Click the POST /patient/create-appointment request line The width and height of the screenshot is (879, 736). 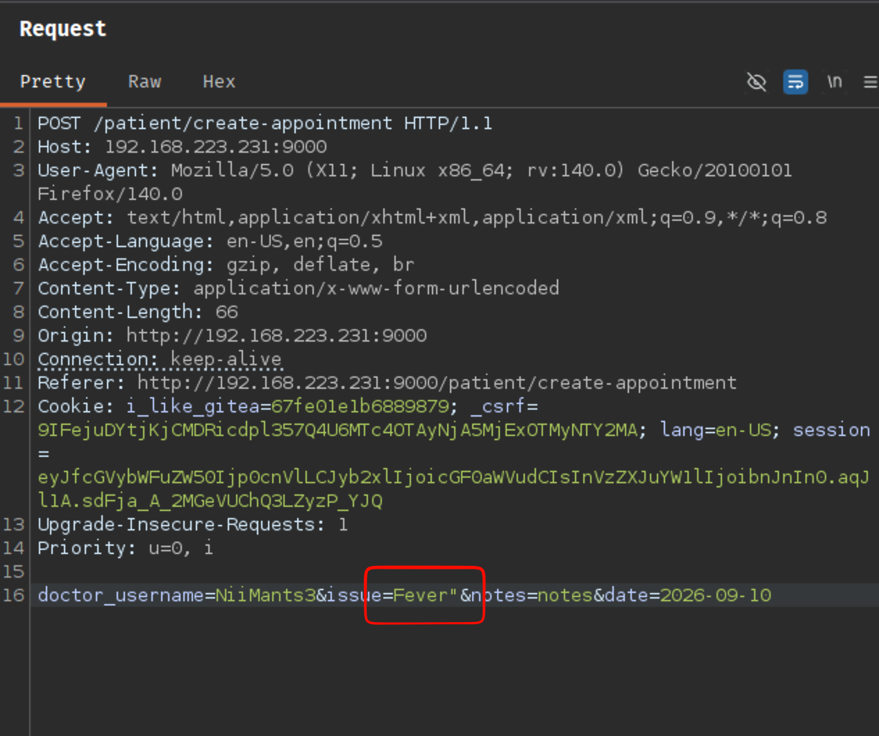(x=265, y=124)
